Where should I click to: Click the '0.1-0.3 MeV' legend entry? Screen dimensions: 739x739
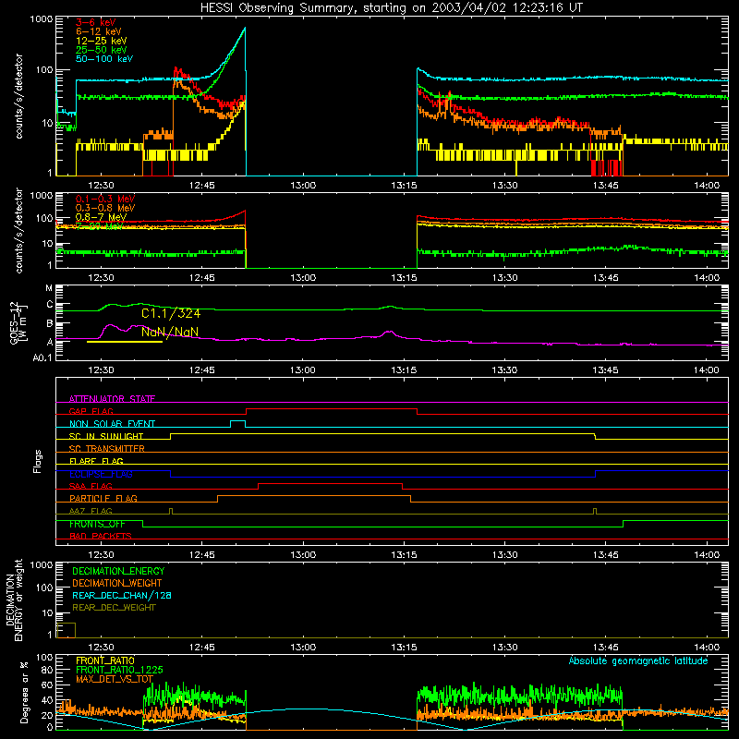coord(105,199)
